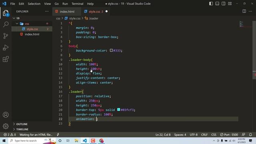Open File Explorer from taskbar
The height and width of the screenshot is (144, 256).
[76, 140]
